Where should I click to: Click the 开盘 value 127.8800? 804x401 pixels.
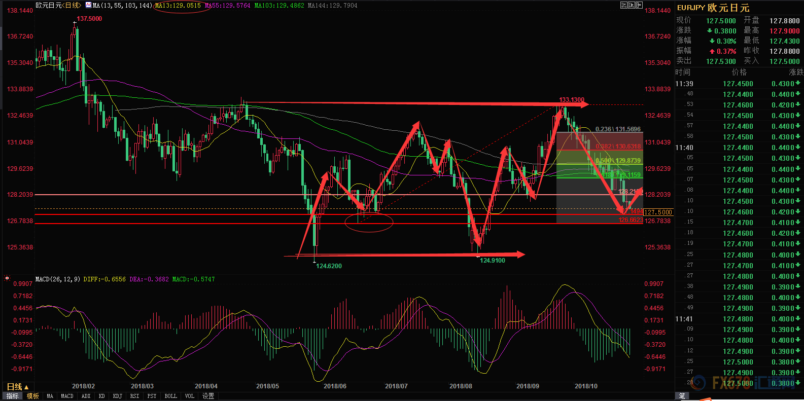(x=785, y=21)
